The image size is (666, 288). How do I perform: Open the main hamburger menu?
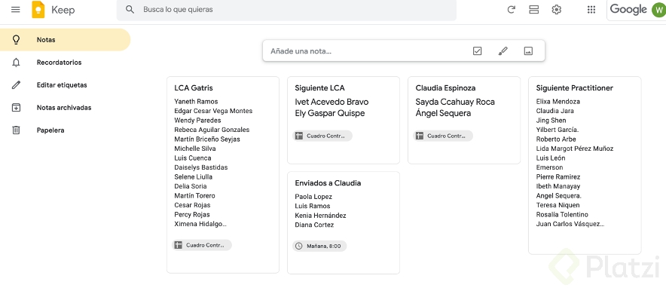point(16,9)
